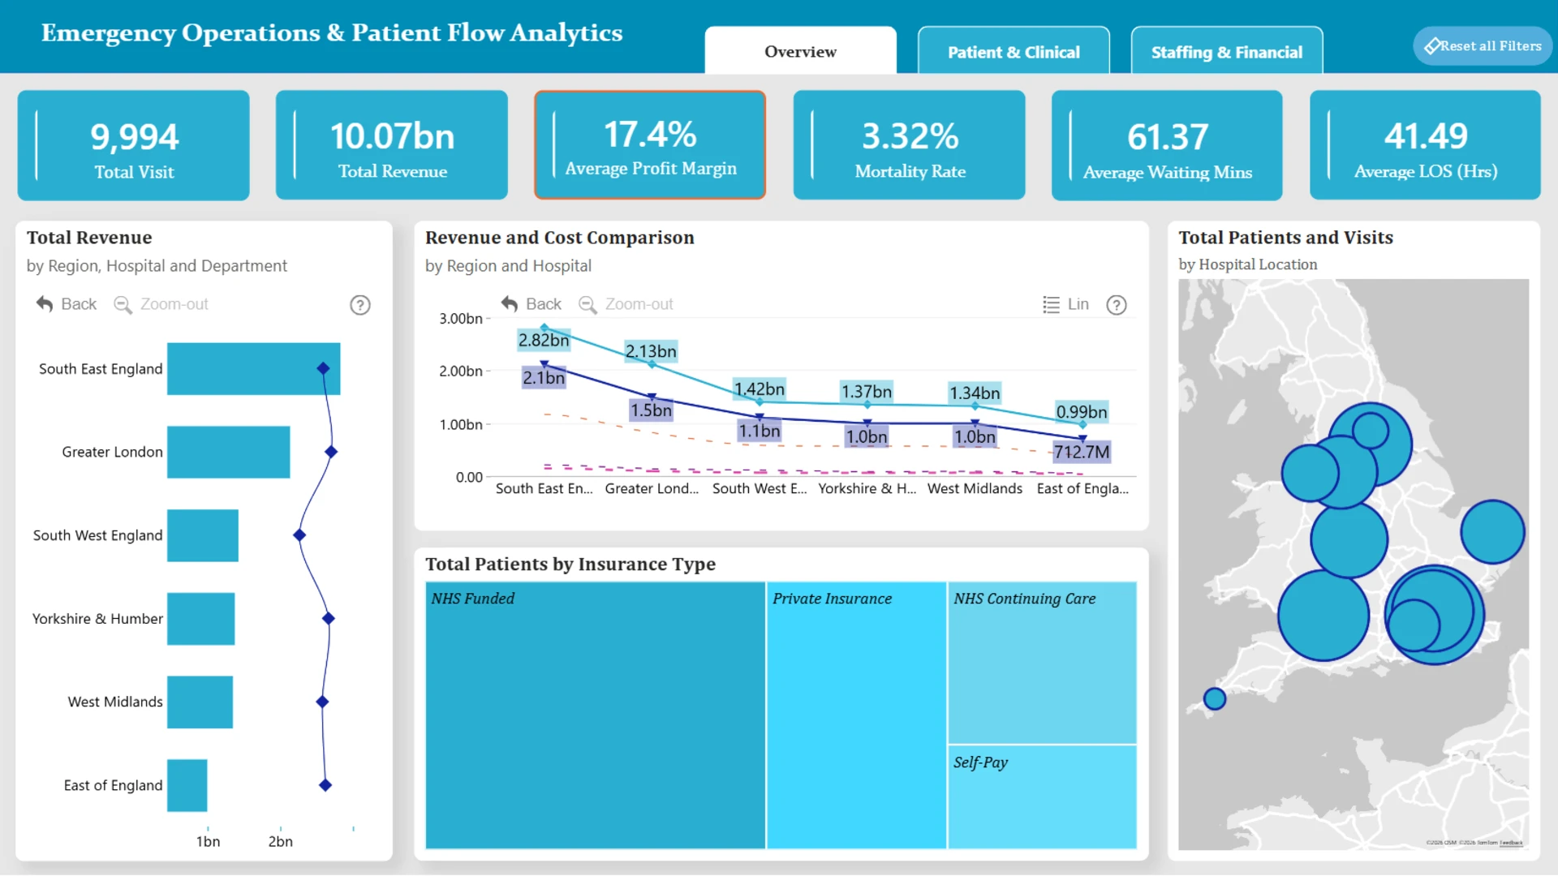Open the Staffing & Financial tab
The image size is (1558, 876).
click(1227, 51)
